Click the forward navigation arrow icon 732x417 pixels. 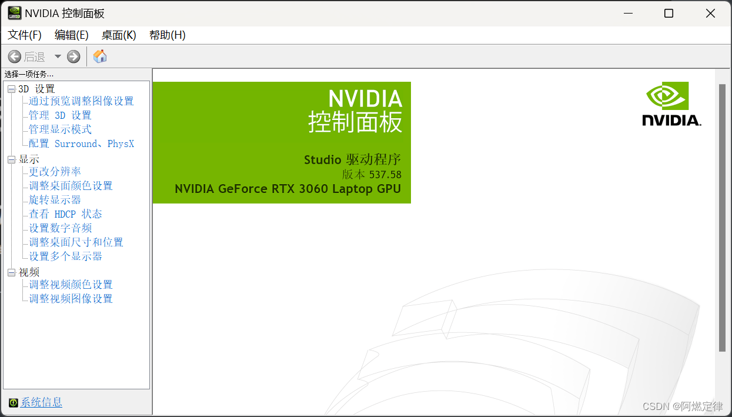click(73, 56)
